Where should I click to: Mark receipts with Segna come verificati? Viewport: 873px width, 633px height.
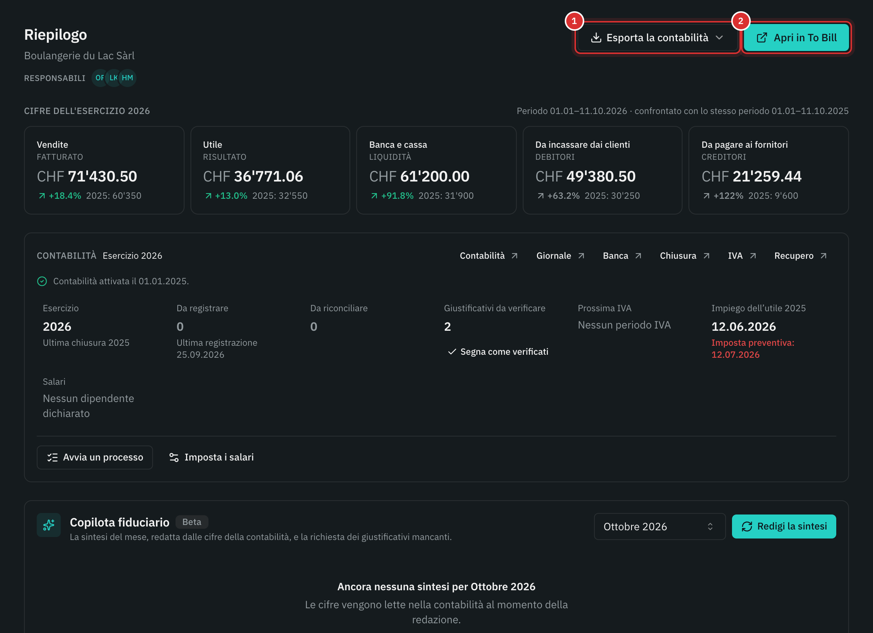498,352
